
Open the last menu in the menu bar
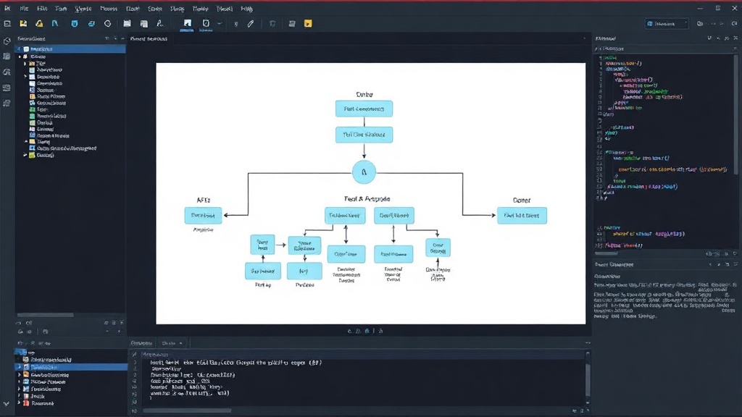coord(246,9)
